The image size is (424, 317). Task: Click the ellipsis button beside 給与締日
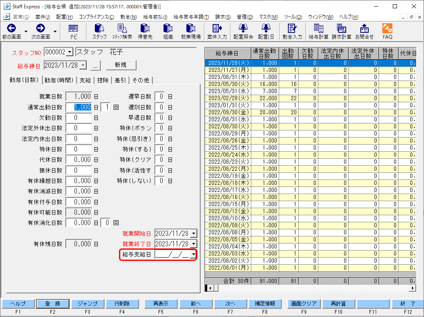point(95,65)
